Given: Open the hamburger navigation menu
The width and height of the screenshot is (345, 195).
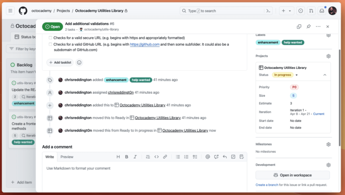Looking at the screenshot, I should click(x=10, y=11).
